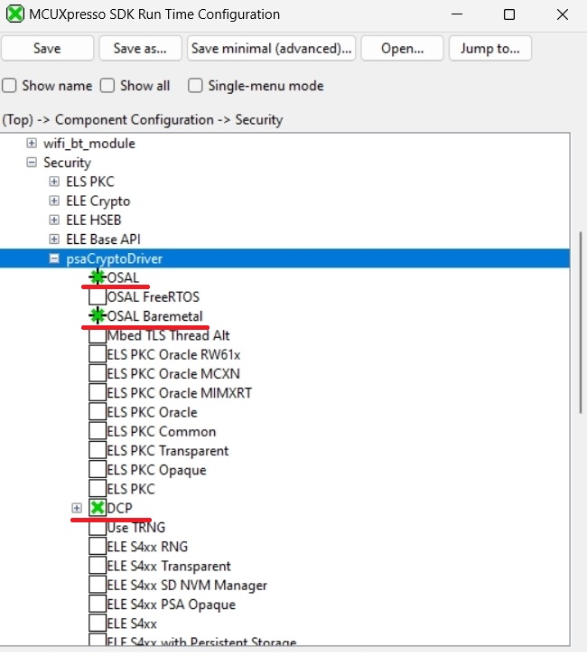
Task: Select the ELE Crypto tree item
Action: pyautogui.click(x=98, y=201)
